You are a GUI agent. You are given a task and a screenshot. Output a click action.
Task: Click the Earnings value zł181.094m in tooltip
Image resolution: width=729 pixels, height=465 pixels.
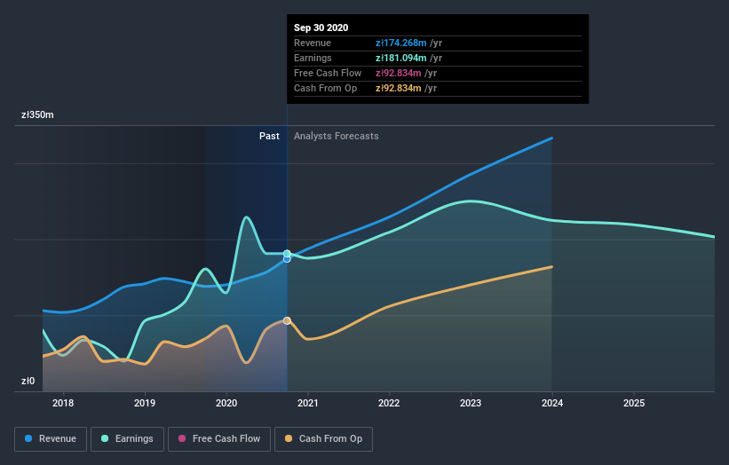[x=400, y=58]
